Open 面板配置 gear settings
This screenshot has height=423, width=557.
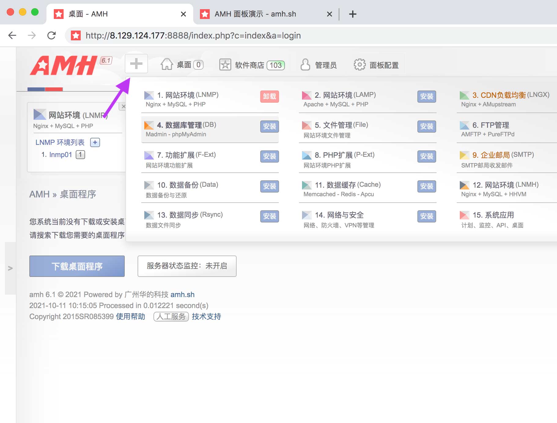click(x=360, y=65)
